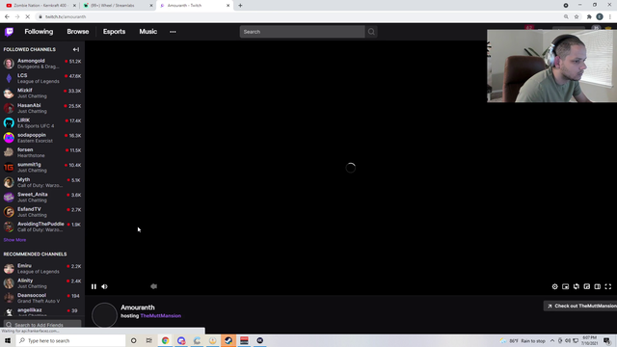Open the weather widget showing Rain to stop
Image resolution: width=617 pixels, height=347 pixels.
point(523,340)
